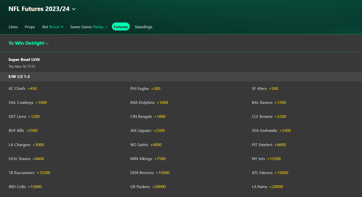Bet on NO Saints +6000
The height and width of the screenshot is (197, 362).
click(x=146, y=145)
